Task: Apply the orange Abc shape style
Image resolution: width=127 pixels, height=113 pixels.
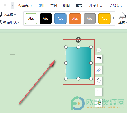Action: 75,19
